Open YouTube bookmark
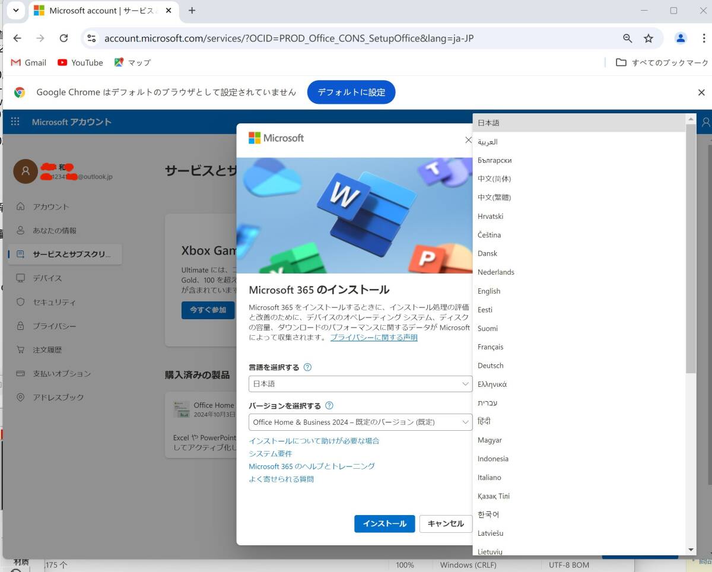712x572 pixels. click(80, 62)
